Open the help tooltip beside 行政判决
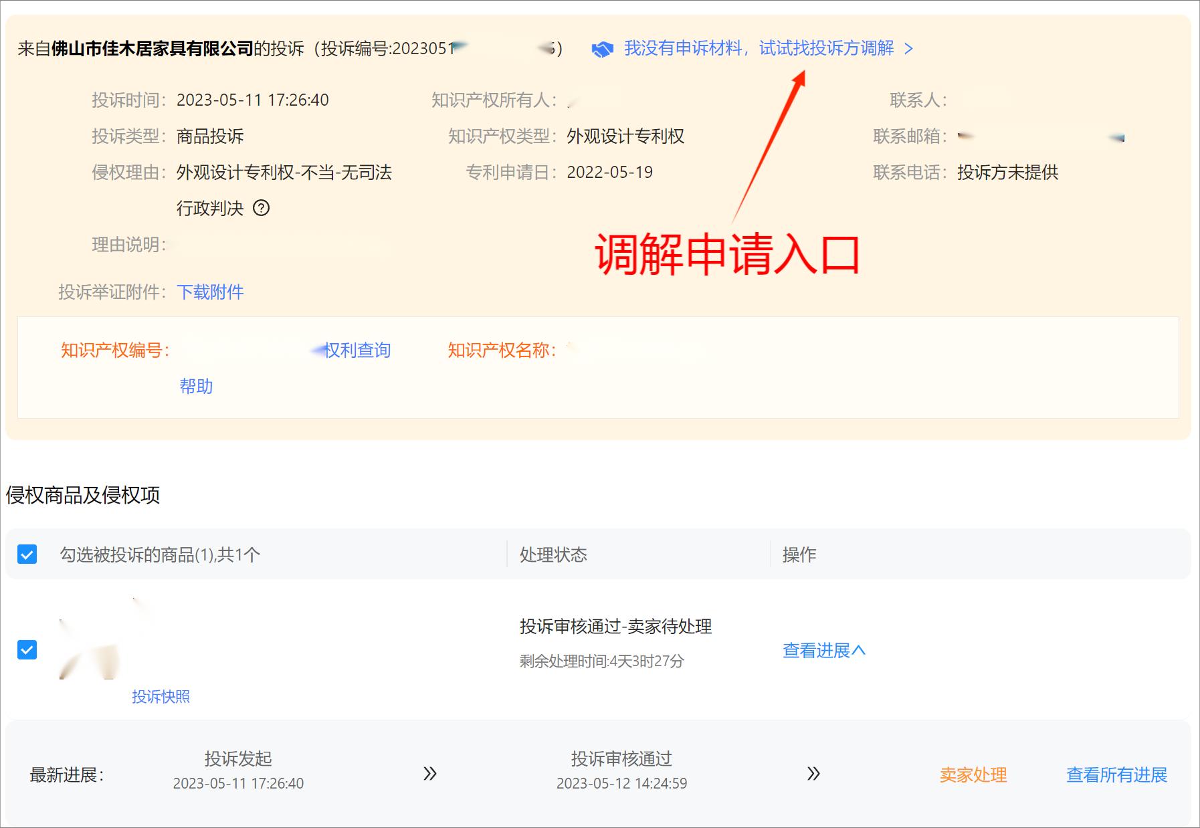The image size is (1200, 828). 262,209
